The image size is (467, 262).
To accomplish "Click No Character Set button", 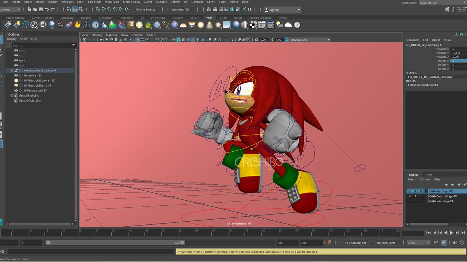I will pyautogui.click(x=355, y=243).
